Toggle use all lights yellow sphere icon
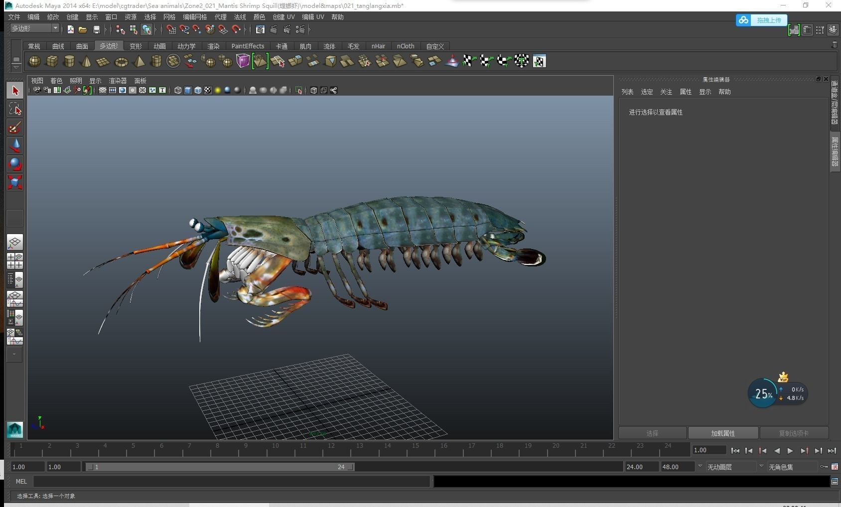Screen dimensions: 841x507 (218, 90)
